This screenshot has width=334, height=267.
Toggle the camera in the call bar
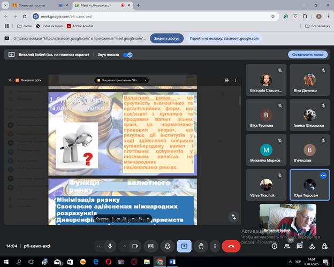tap(135, 246)
